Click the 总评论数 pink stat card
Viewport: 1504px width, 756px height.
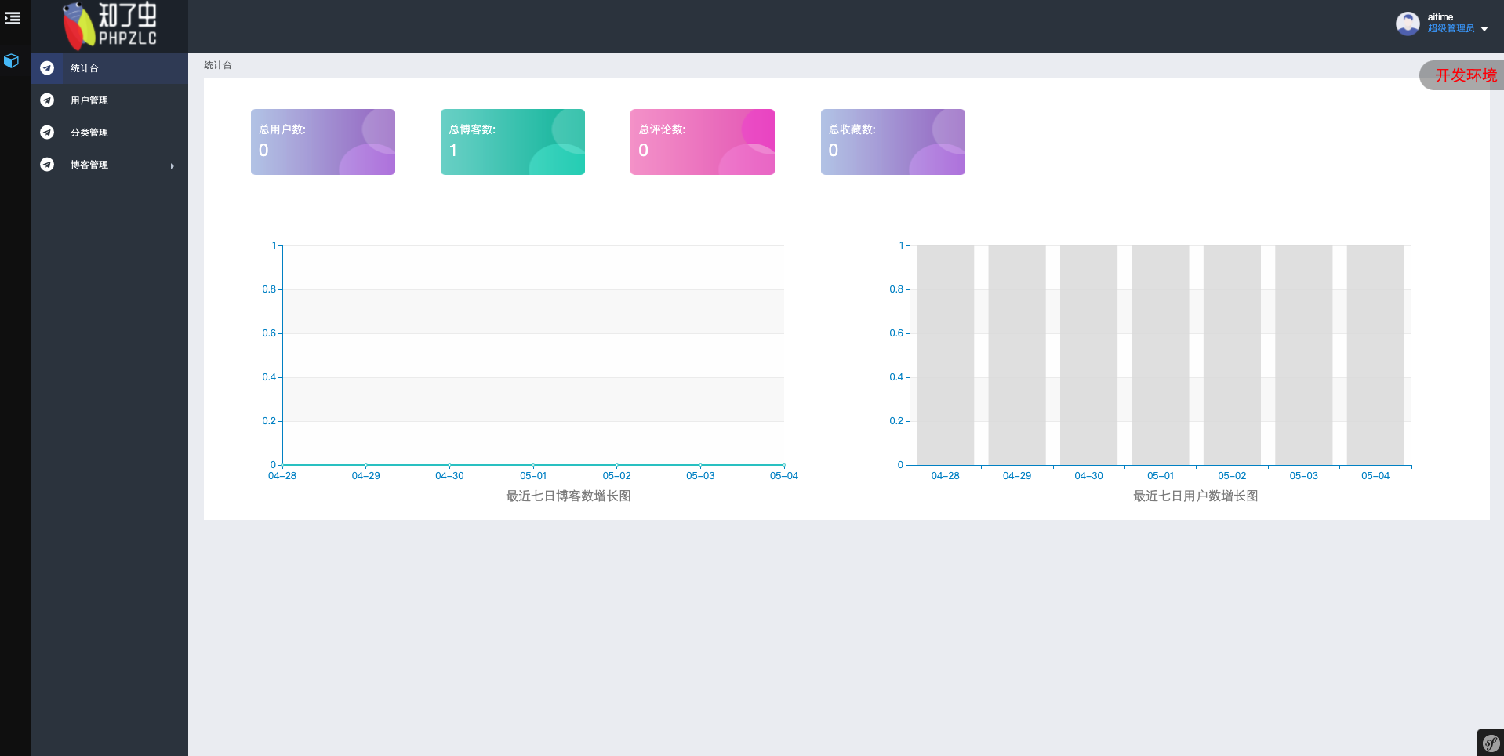(x=702, y=142)
